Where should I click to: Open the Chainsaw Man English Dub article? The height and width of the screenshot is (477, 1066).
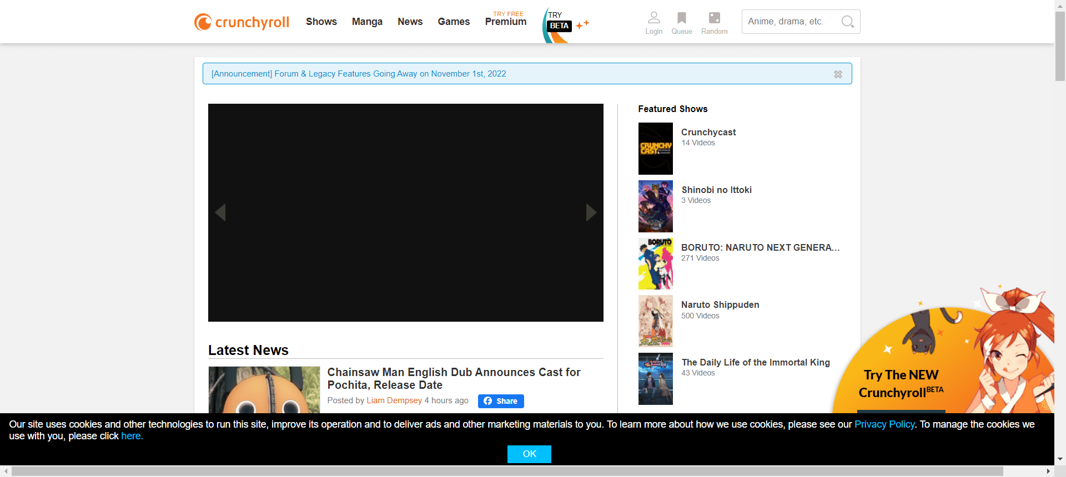(x=454, y=378)
